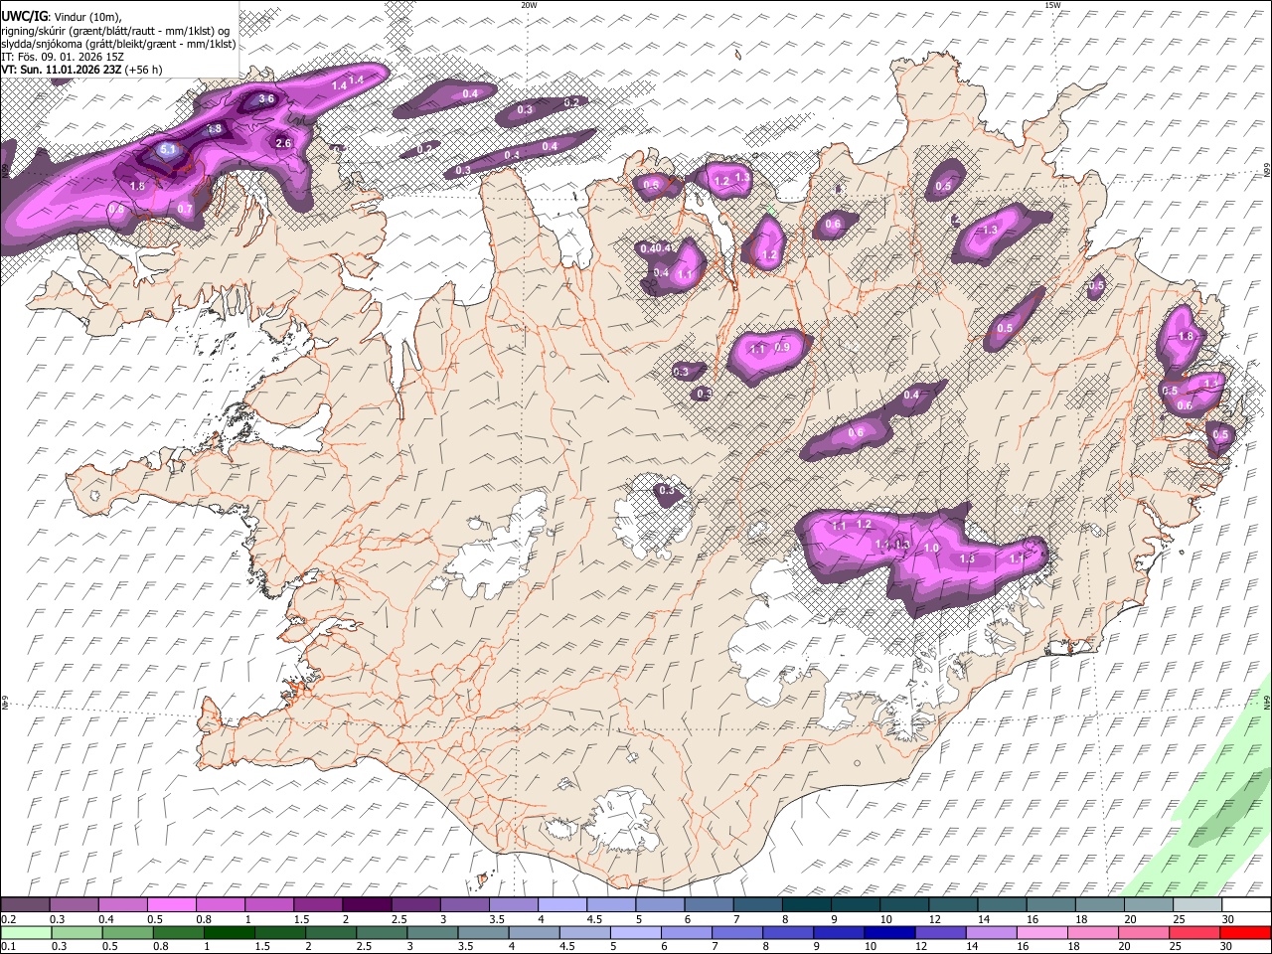Click the 'UWC/IG: Vindur (10m),' title line
This screenshot has width=1272, height=954.
click(x=61, y=17)
